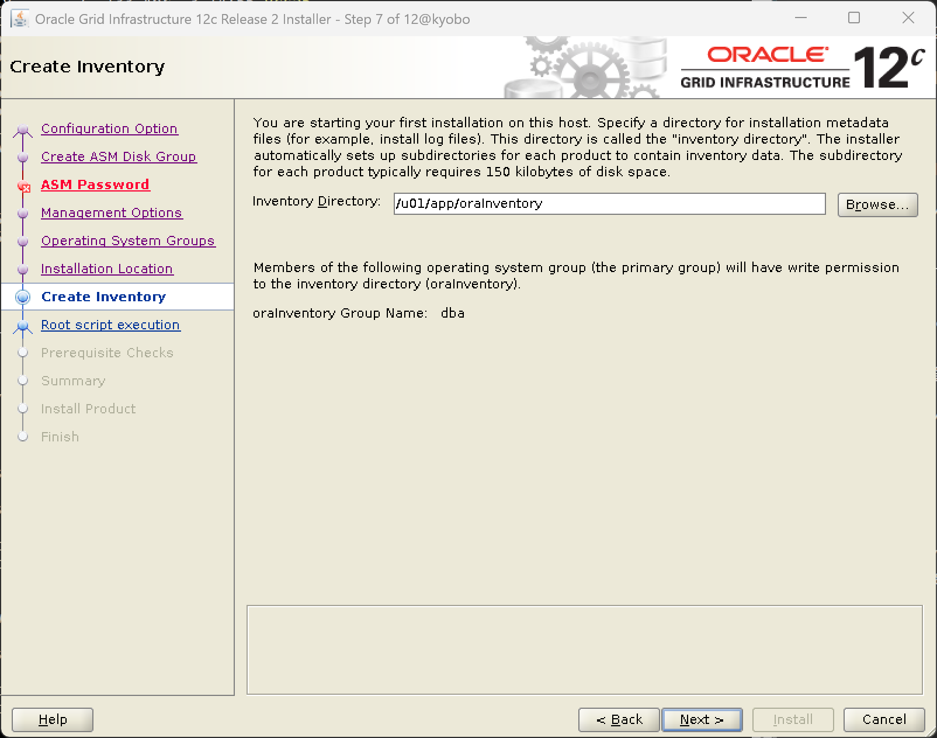937x738 pixels.
Task: Click inside the Inventory Directory field
Action: click(x=609, y=204)
